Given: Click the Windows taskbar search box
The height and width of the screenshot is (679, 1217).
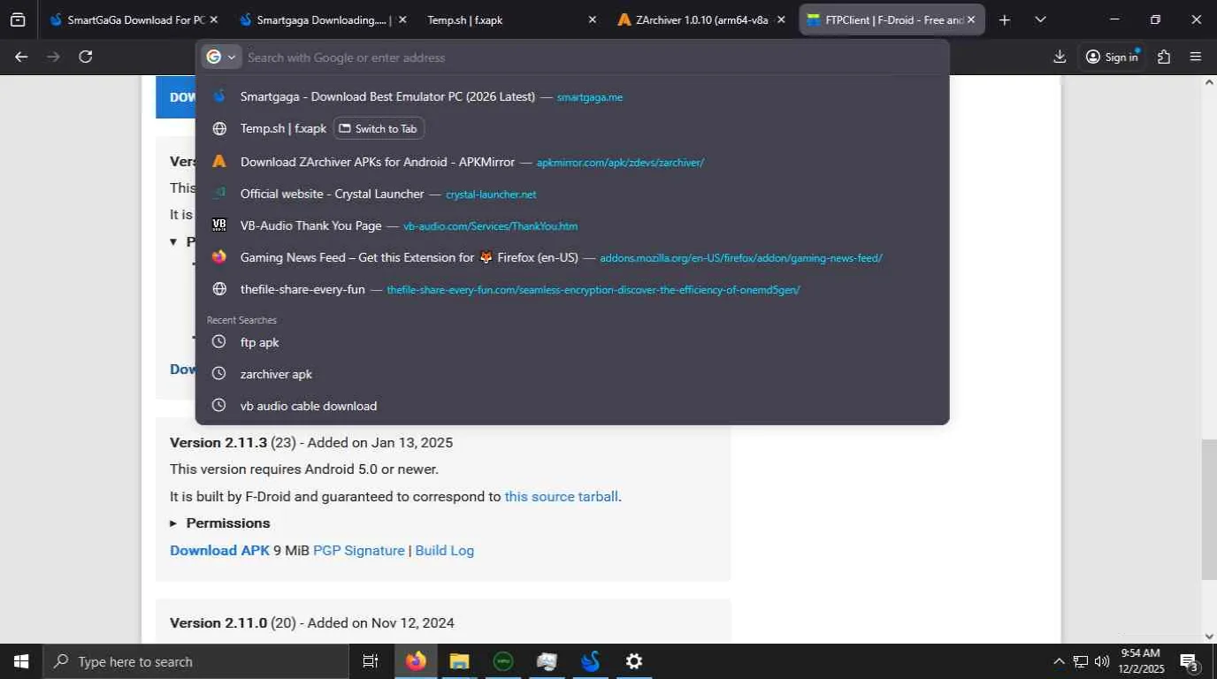Looking at the screenshot, I should (195, 661).
